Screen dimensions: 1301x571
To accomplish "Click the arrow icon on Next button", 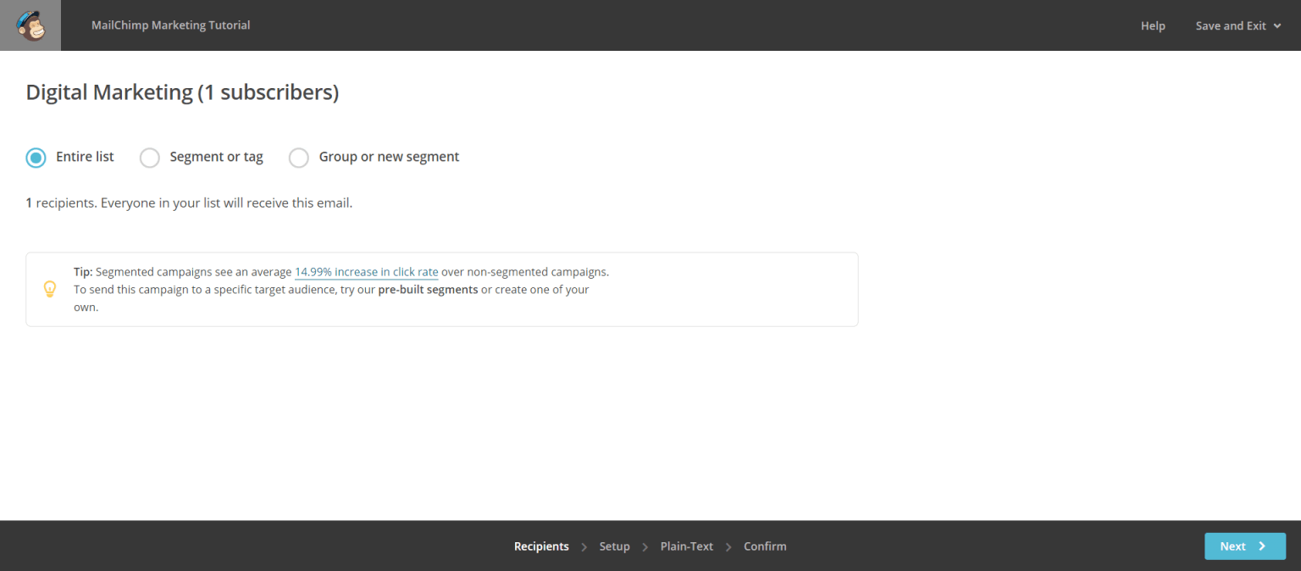I will coord(1262,546).
